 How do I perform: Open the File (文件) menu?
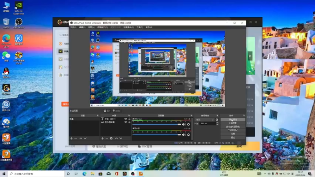coord(73,28)
